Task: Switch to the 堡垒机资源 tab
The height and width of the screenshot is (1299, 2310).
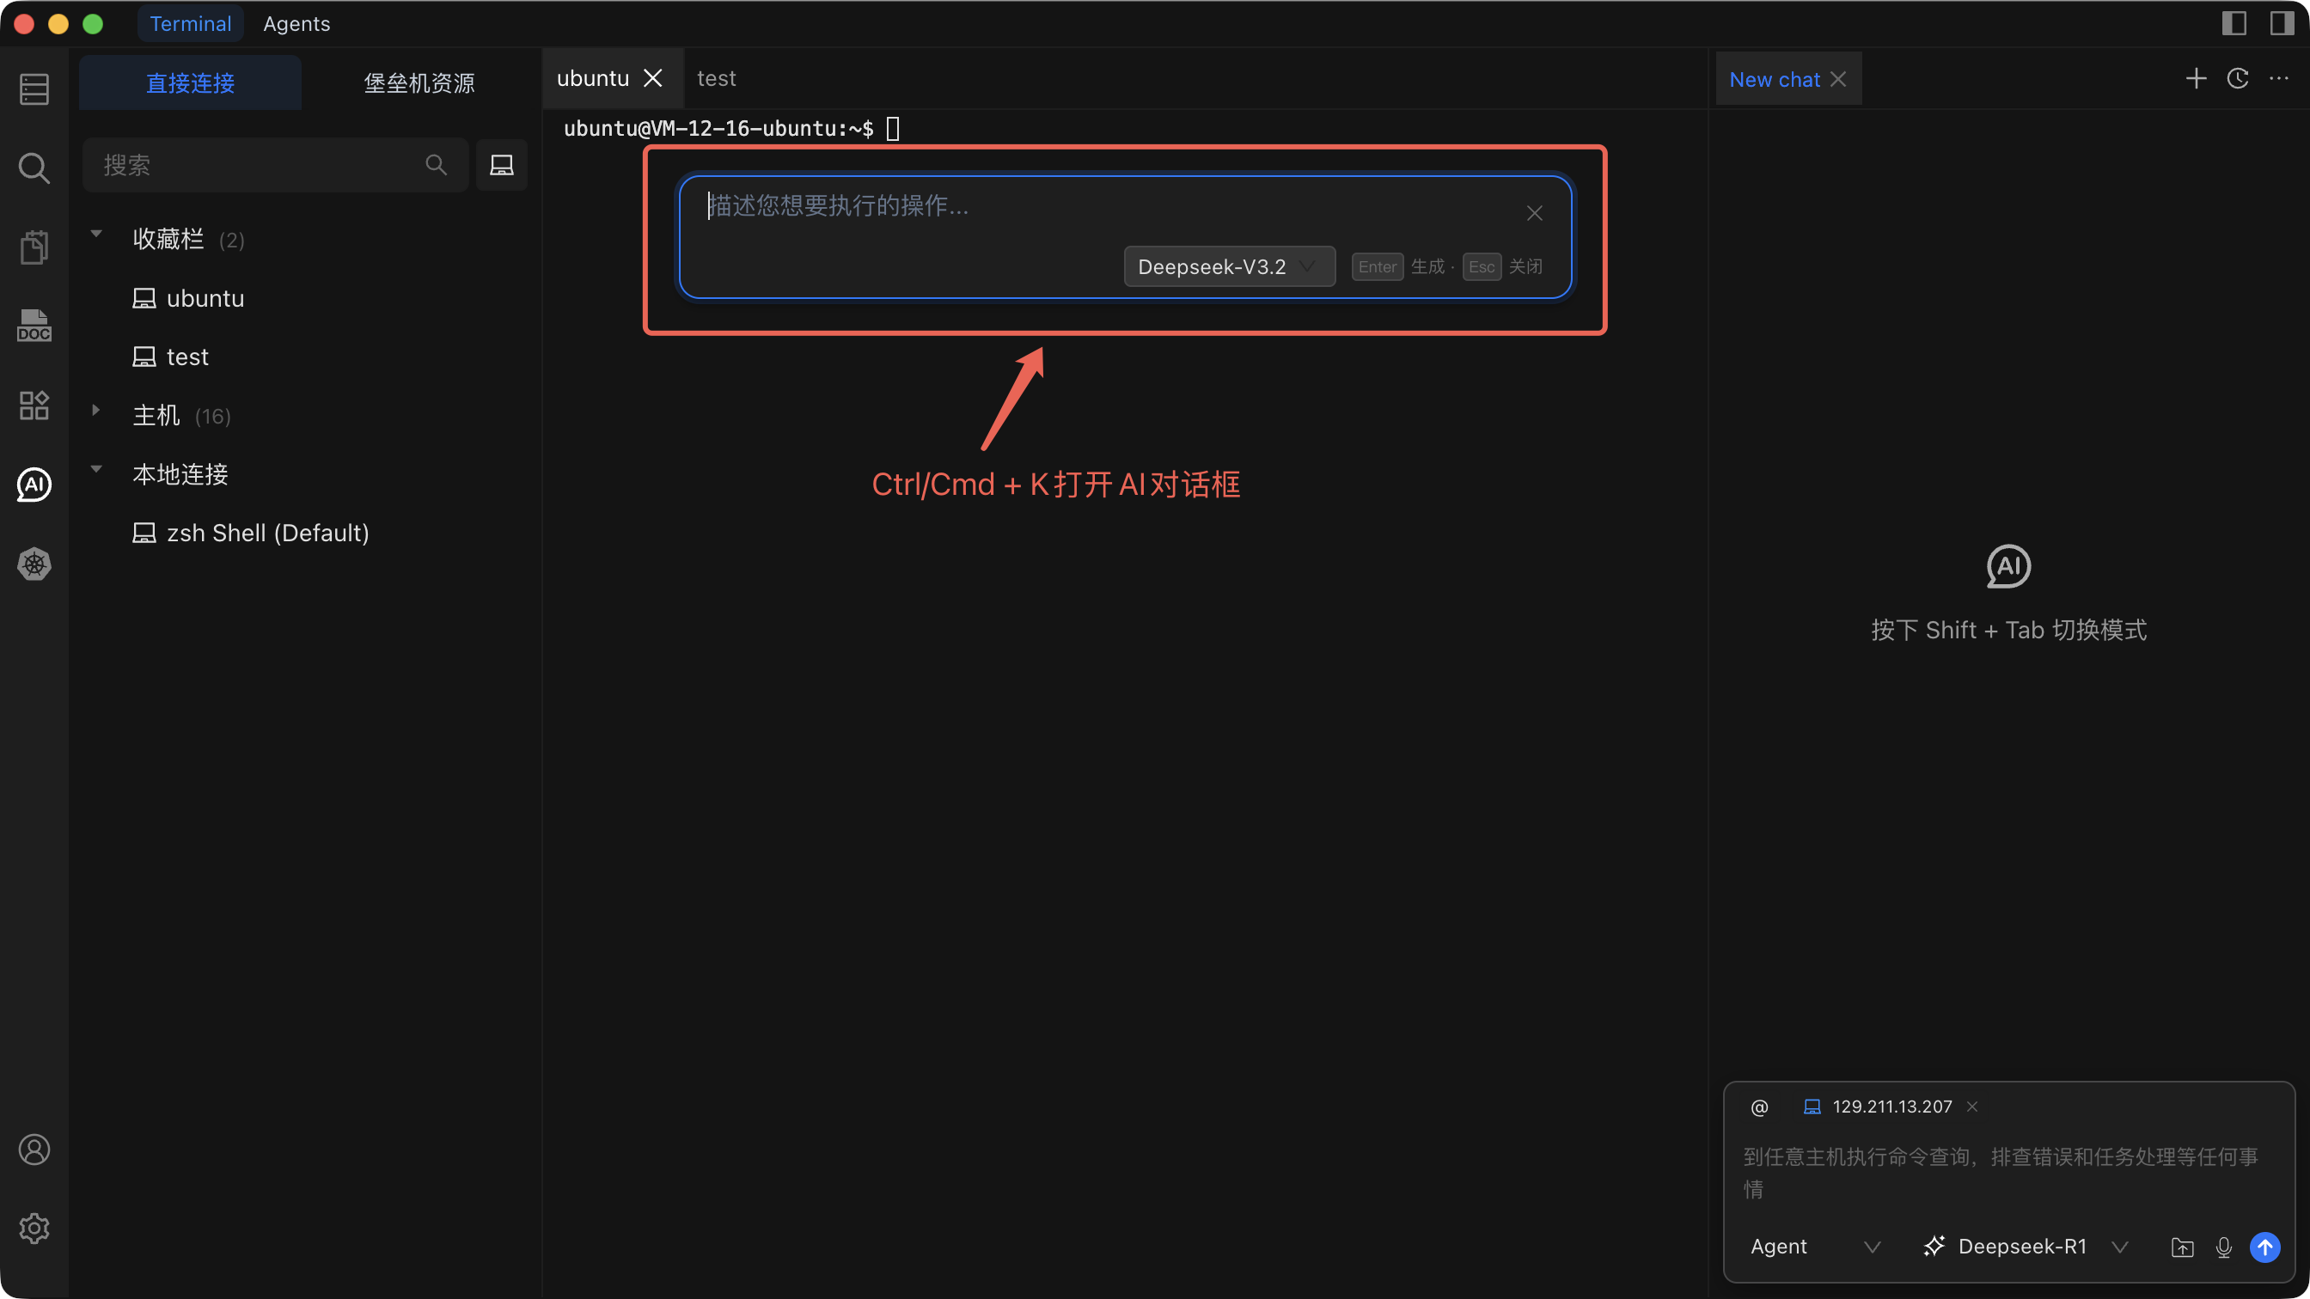Action: 419,82
